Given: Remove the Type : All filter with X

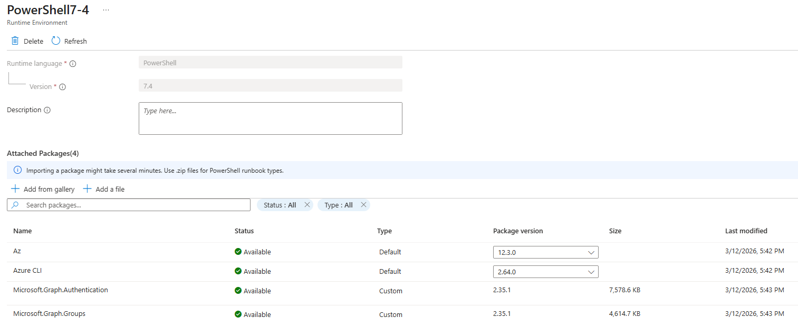Looking at the screenshot, I should pyautogui.click(x=363, y=205).
